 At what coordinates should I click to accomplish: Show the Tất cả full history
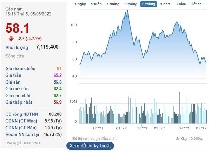pyautogui.click(x=196, y=4)
